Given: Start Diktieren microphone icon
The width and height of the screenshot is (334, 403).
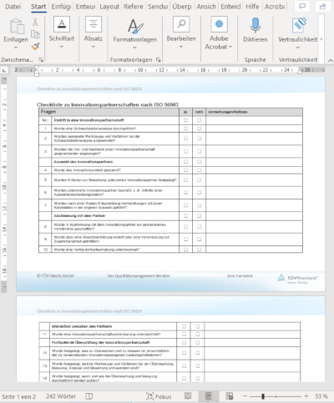Looking at the screenshot, I should click(256, 26).
